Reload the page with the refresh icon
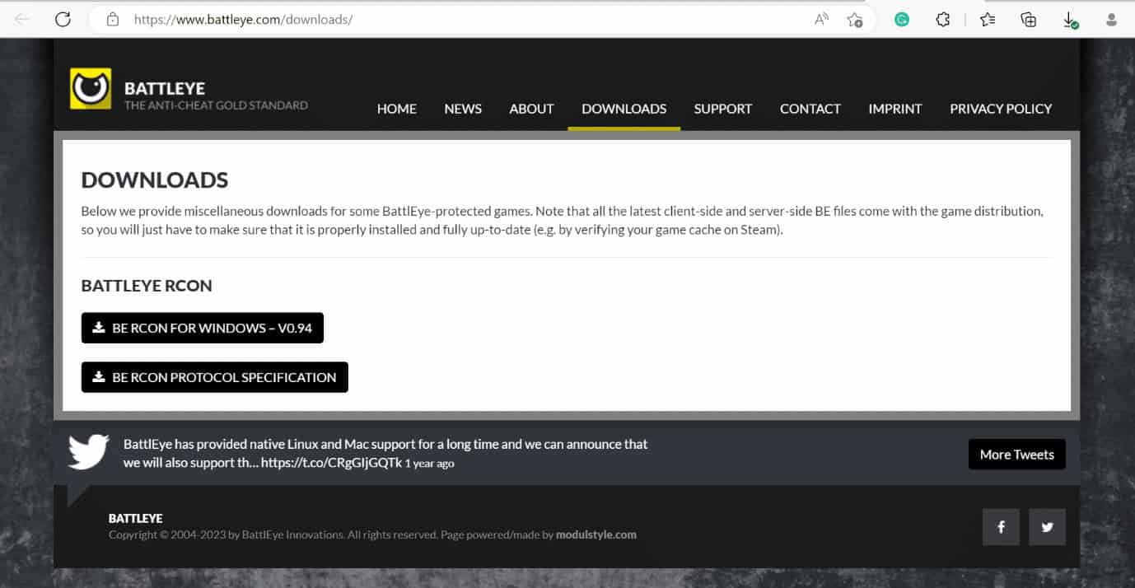The image size is (1135, 588). tap(63, 19)
